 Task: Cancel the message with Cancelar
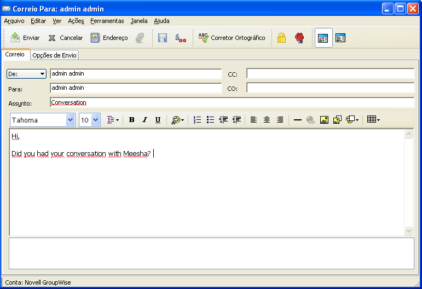pyautogui.click(x=65, y=38)
